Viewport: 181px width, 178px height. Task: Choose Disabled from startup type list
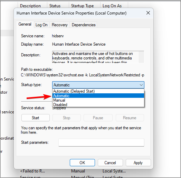pos(98,105)
